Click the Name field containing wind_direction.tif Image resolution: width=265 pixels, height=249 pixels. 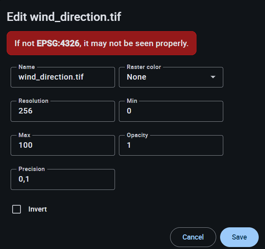coord(63,77)
